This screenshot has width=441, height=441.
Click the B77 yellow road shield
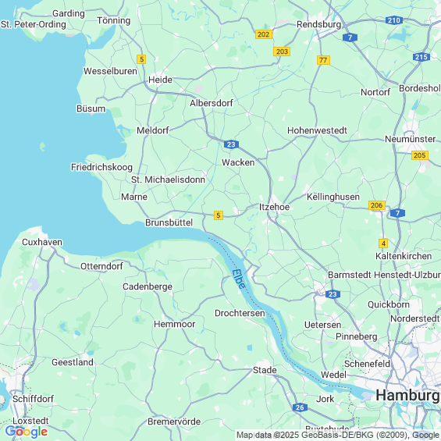pyautogui.click(x=323, y=60)
